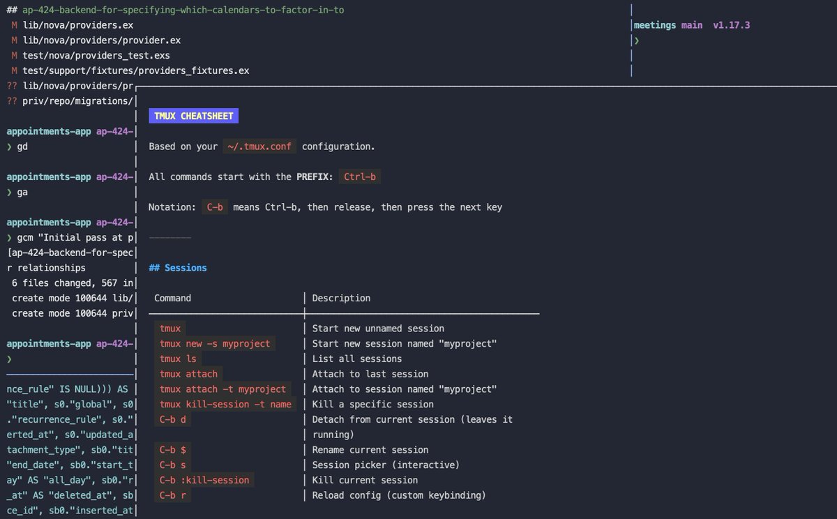Click 'Start new unnamed session' description
Screen dimensions: 837x519
[x=378, y=329]
